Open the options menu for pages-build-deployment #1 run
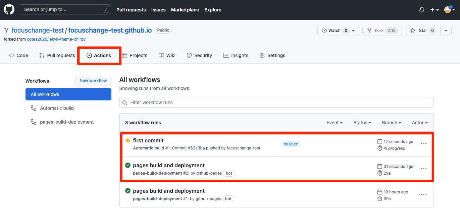 (424, 194)
